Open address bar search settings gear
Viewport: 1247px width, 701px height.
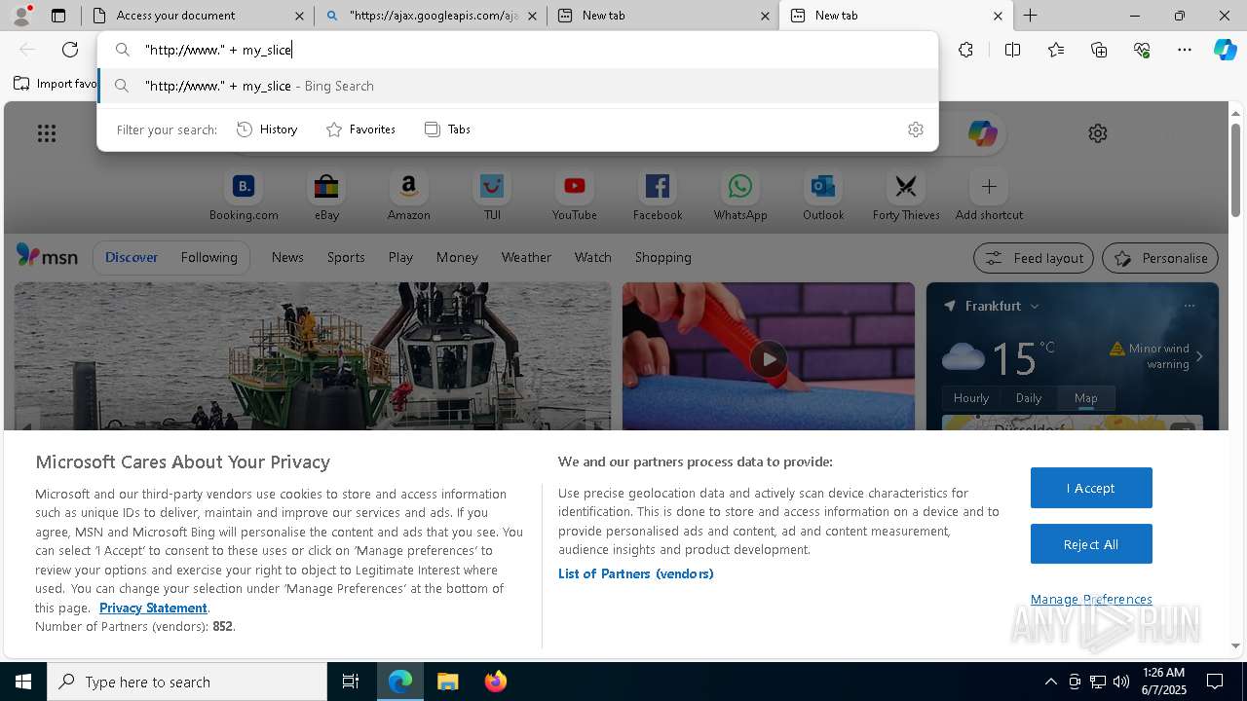coord(915,129)
